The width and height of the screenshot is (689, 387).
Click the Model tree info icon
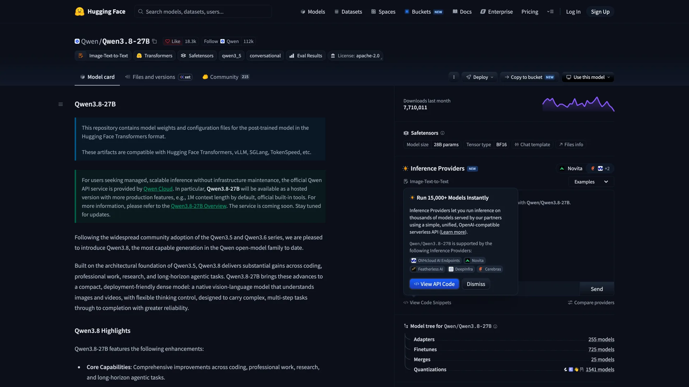495,326
